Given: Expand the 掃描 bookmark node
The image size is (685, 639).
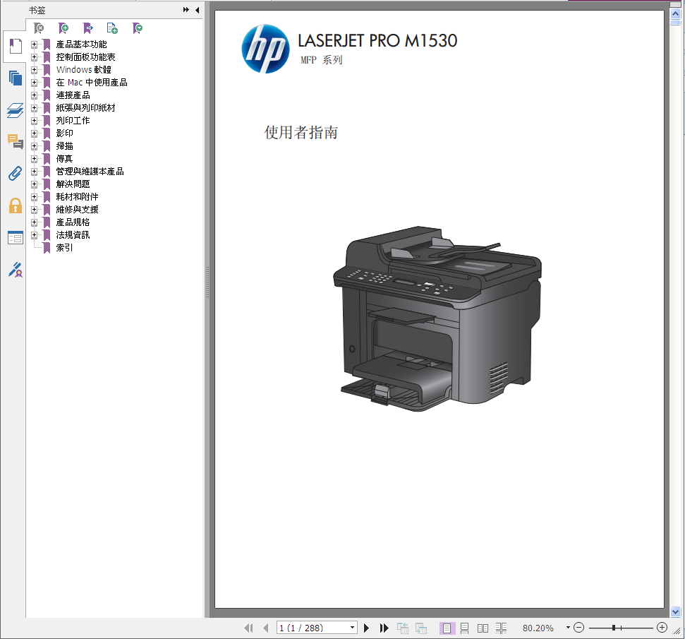Looking at the screenshot, I should (x=34, y=146).
